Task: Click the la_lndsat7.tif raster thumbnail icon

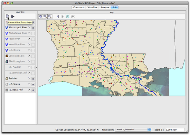Action: pos(7,90)
